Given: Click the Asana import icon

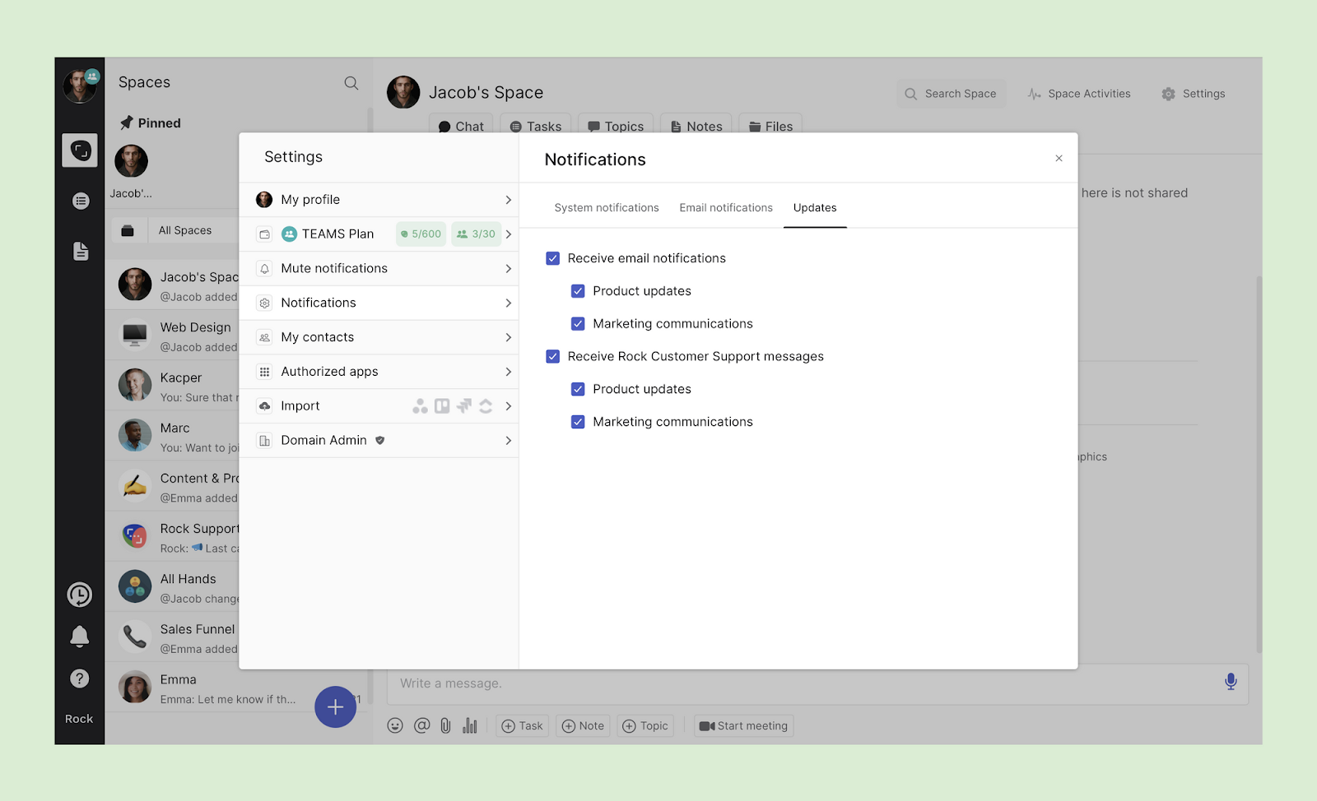Looking at the screenshot, I should point(420,406).
